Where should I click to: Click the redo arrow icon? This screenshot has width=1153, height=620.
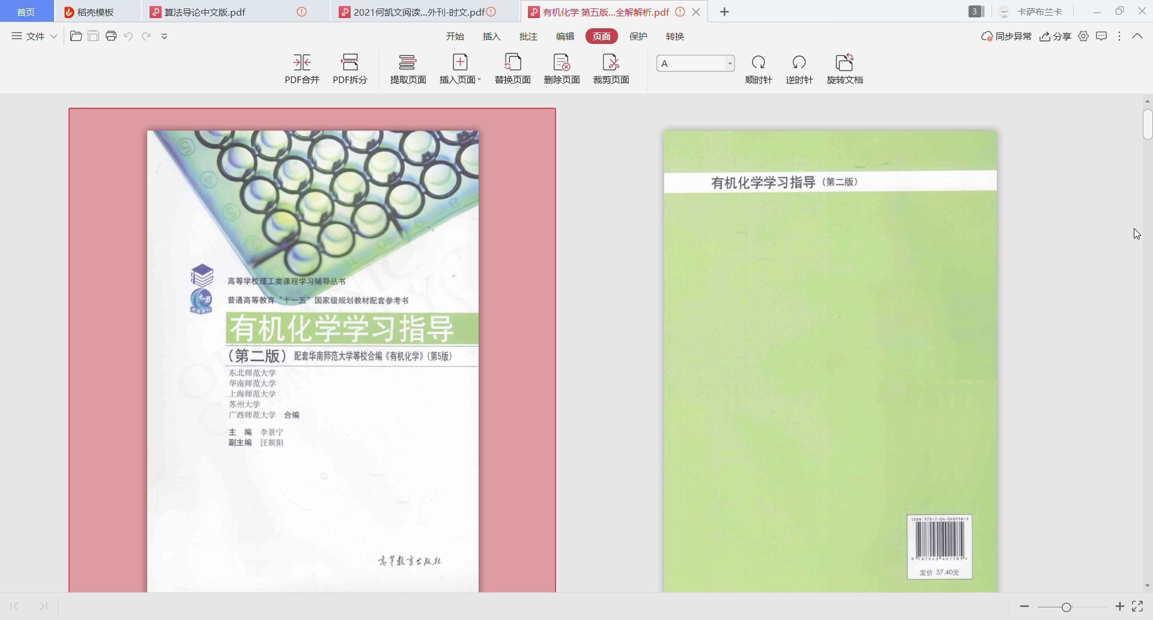pos(146,36)
